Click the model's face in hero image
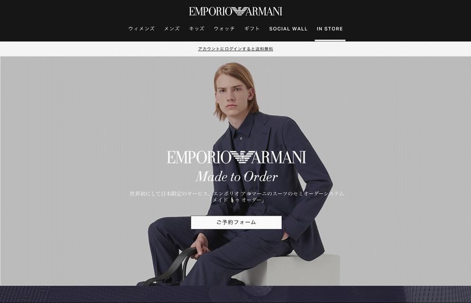 point(233,96)
